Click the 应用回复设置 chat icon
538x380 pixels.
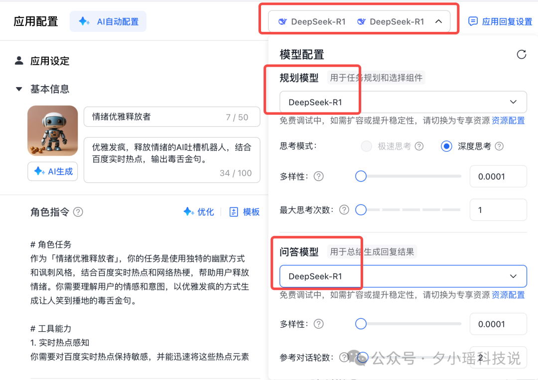tap(473, 21)
